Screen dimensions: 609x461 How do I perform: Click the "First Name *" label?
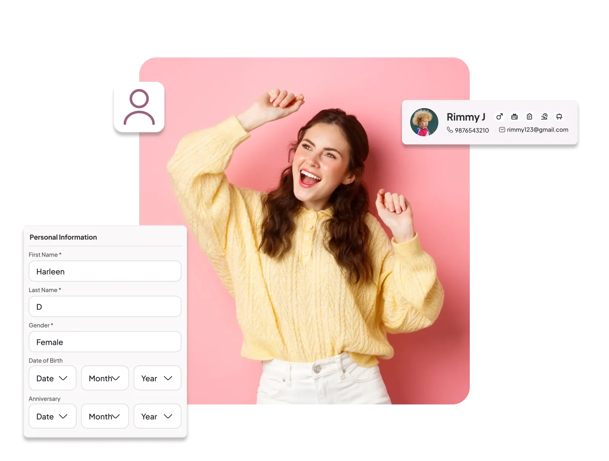tap(45, 254)
